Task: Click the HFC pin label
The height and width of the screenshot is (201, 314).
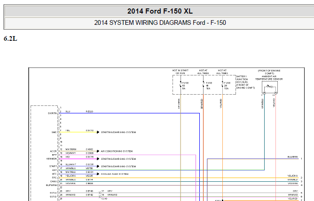Action: 54,174
